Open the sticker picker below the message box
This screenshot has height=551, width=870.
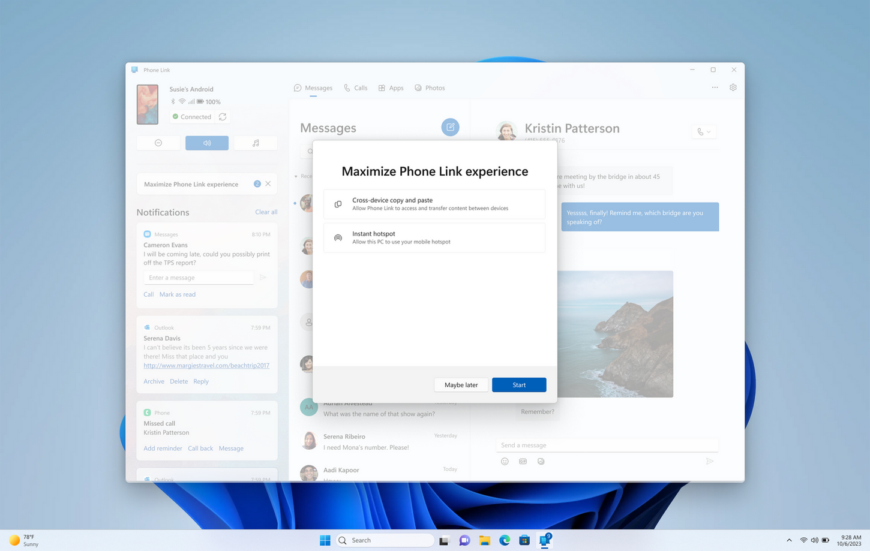(541, 462)
